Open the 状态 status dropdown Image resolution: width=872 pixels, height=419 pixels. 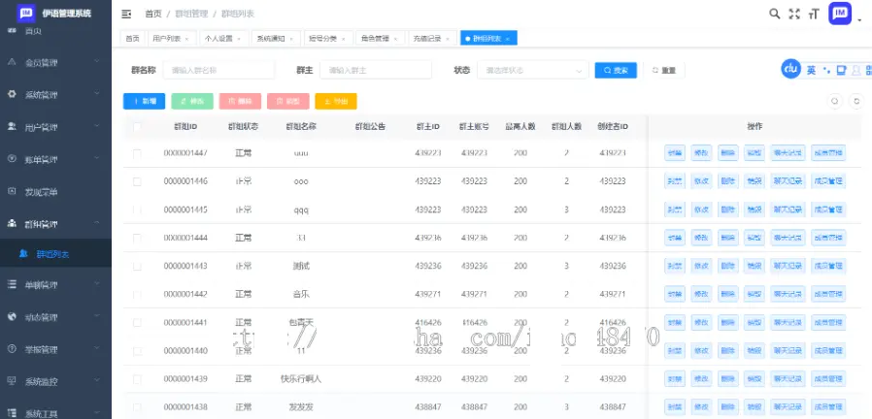click(x=531, y=70)
